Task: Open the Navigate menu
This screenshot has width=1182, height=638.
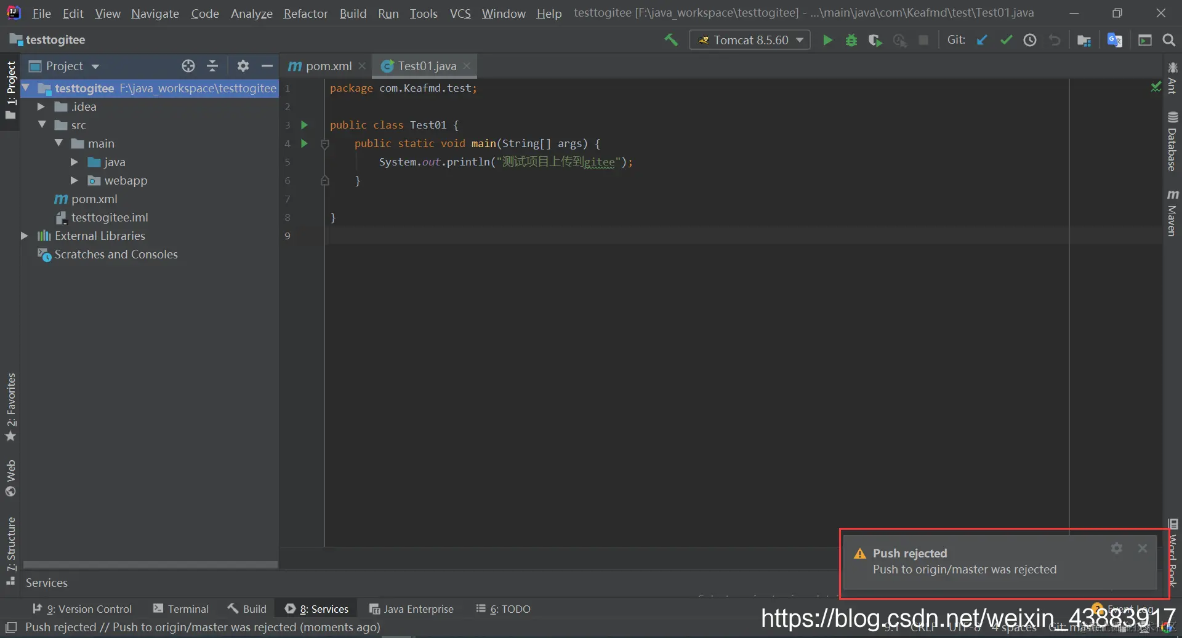Action: [155, 13]
